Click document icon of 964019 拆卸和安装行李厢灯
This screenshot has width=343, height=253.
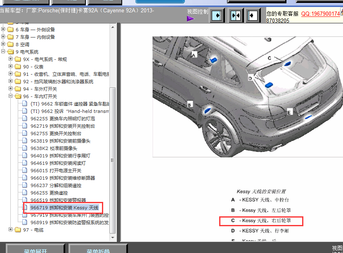click(25, 155)
